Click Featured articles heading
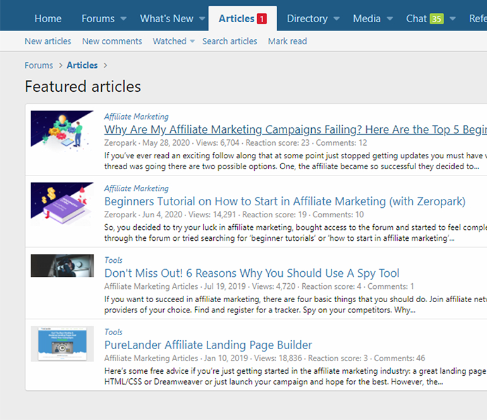The image size is (487, 420). 83,87
